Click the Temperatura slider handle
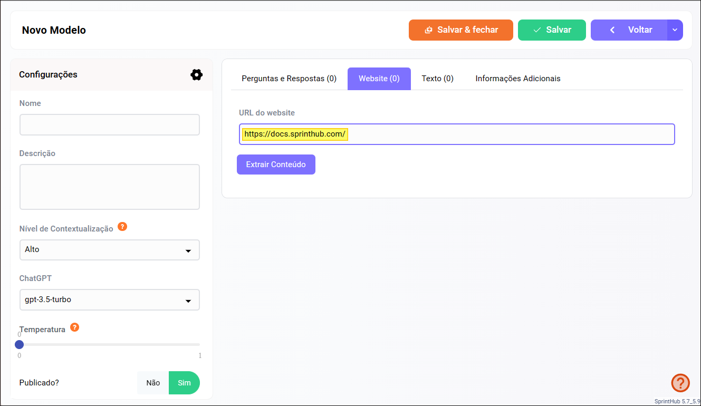701x406 pixels. click(20, 344)
